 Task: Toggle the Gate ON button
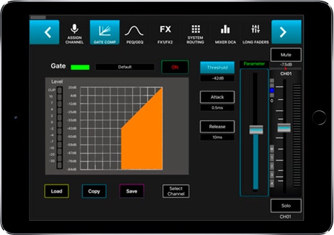point(175,67)
